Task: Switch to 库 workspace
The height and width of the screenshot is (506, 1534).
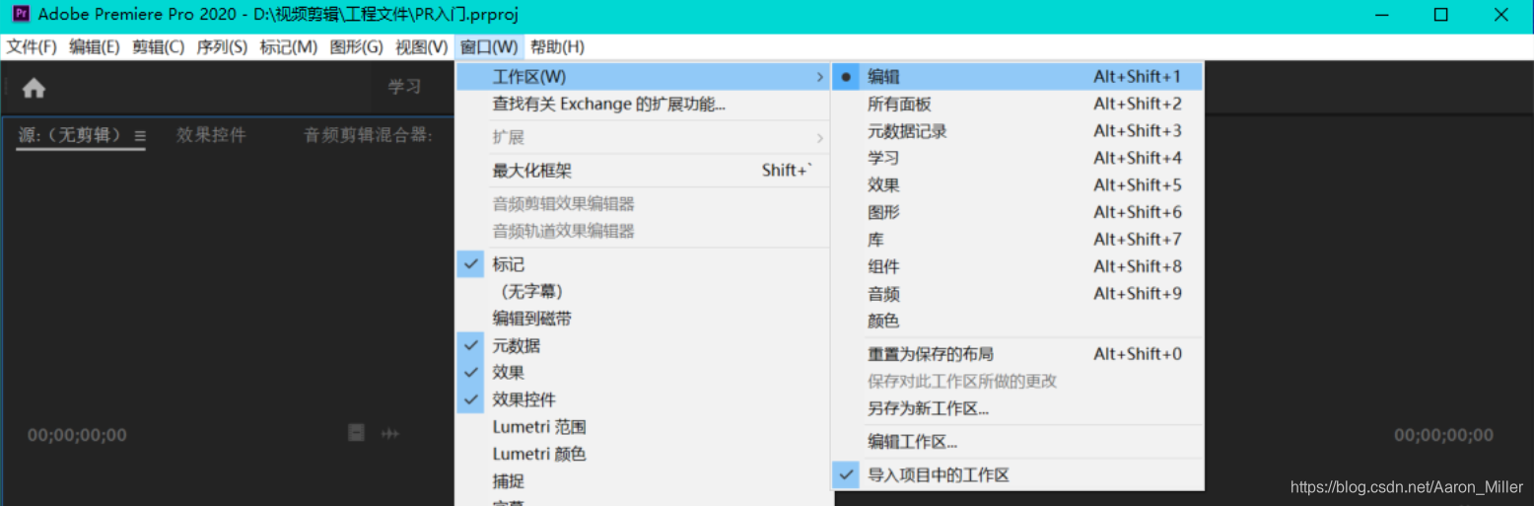Action: tap(1017, 240)
